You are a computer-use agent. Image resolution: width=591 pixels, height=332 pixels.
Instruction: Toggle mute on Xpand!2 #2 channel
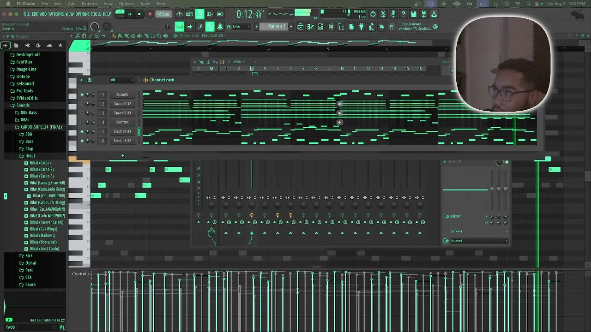pos(82,104)
